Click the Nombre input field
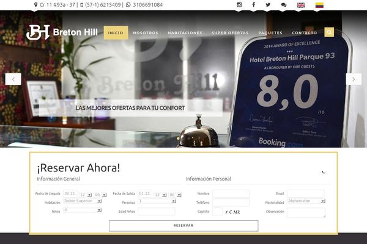367x244 pixels. [x=231, y=193]
